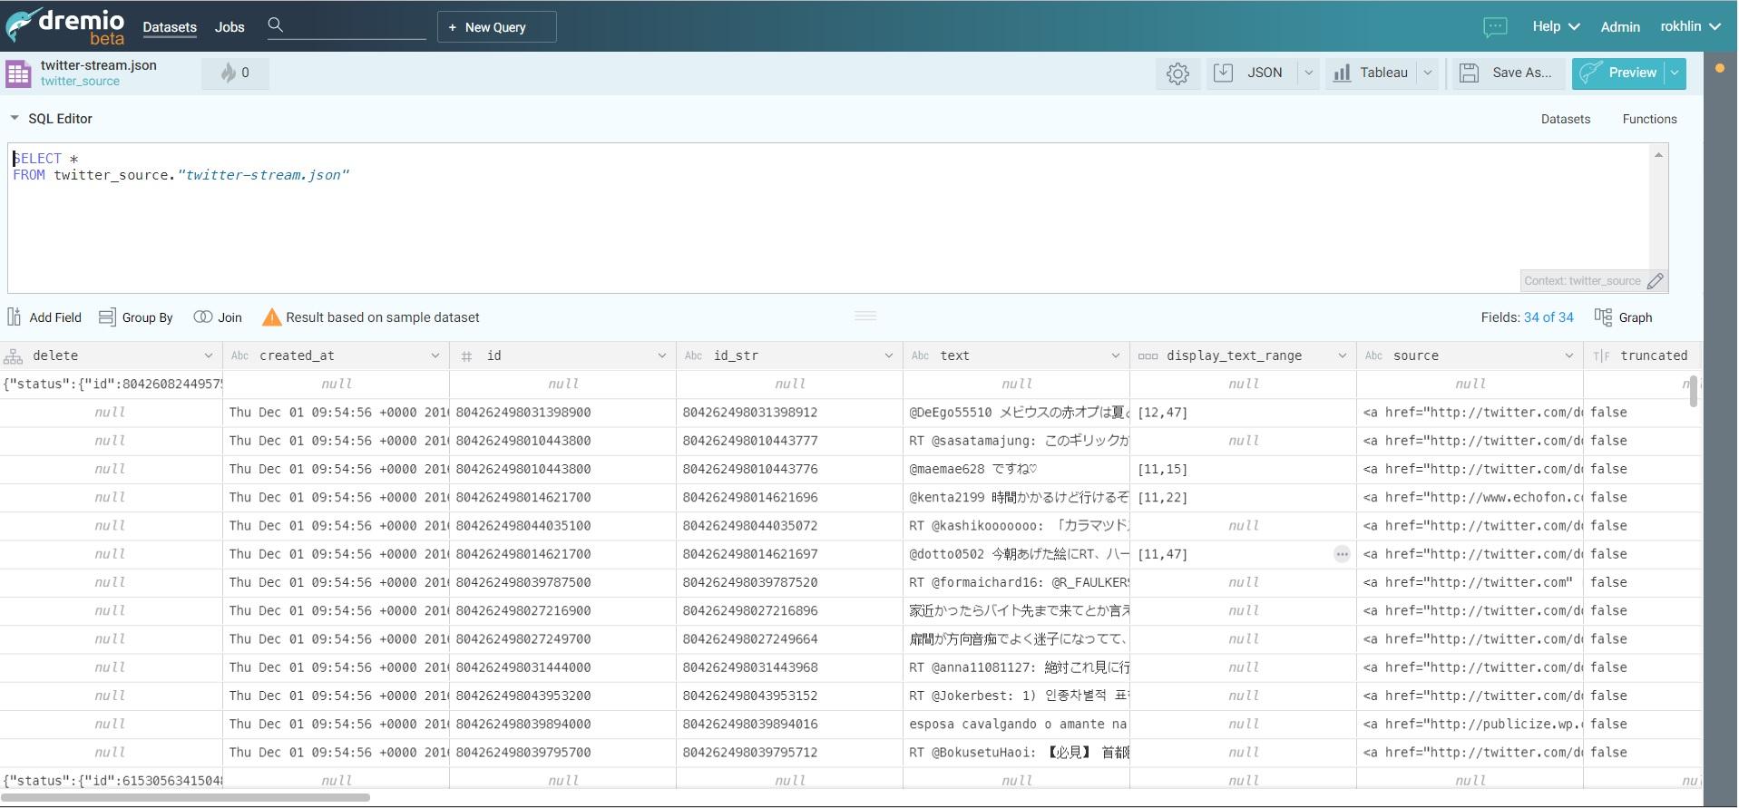
Task: Click the created_at Abc type icon
Action: pos(239,355)
